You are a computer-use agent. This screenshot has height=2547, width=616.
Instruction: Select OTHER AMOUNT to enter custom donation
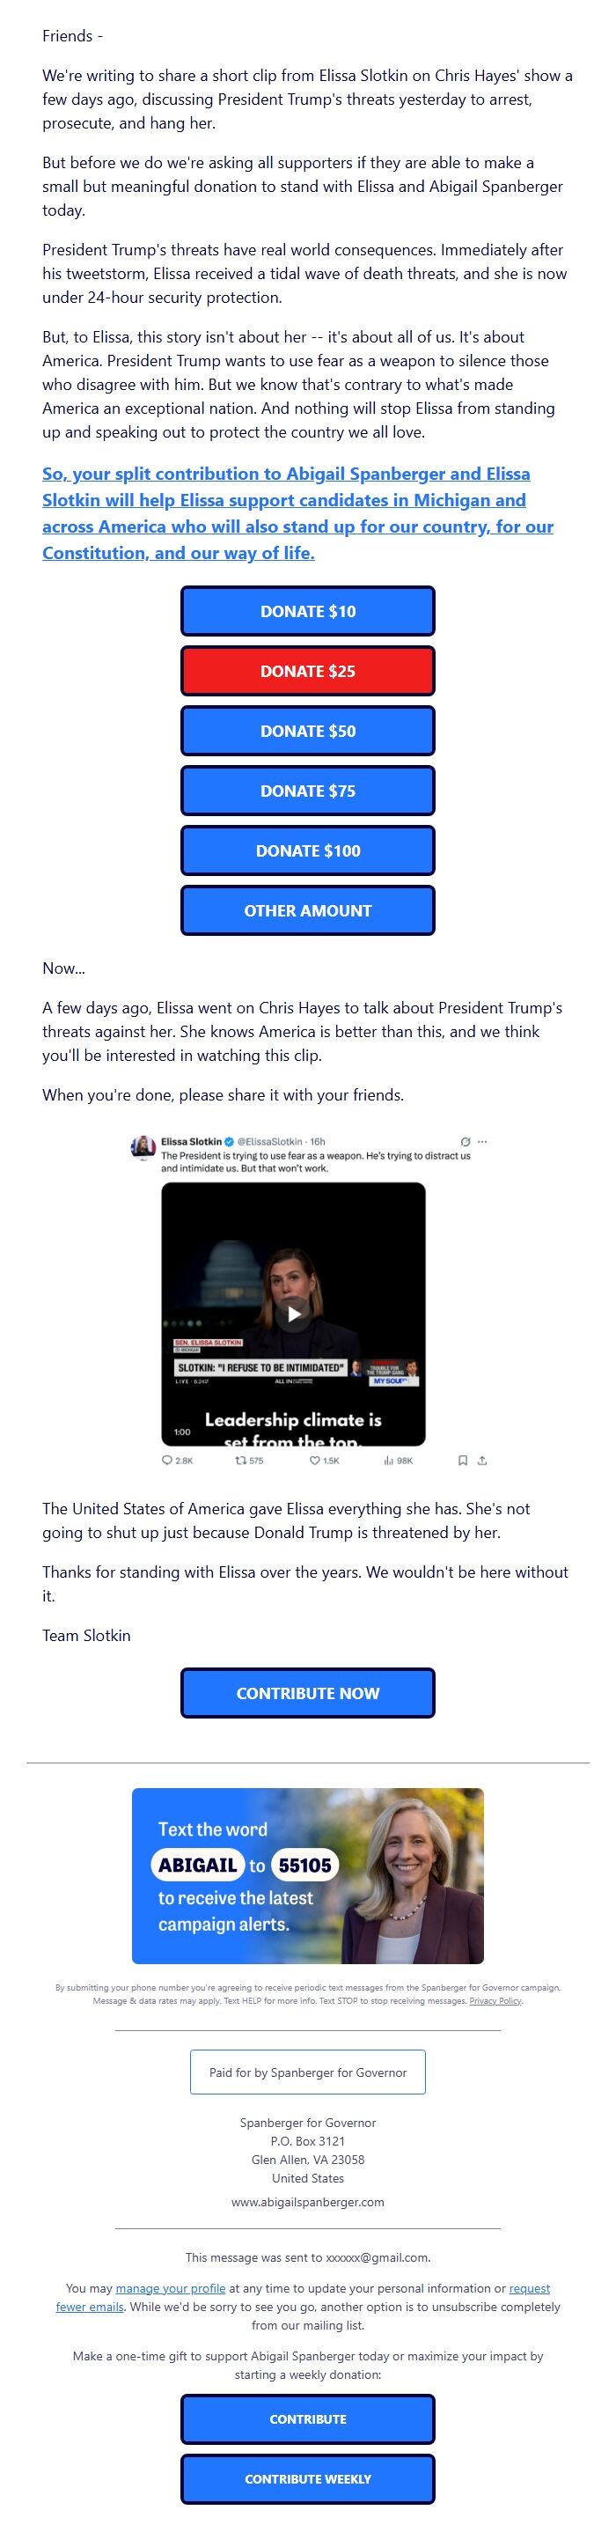(307, 910)
